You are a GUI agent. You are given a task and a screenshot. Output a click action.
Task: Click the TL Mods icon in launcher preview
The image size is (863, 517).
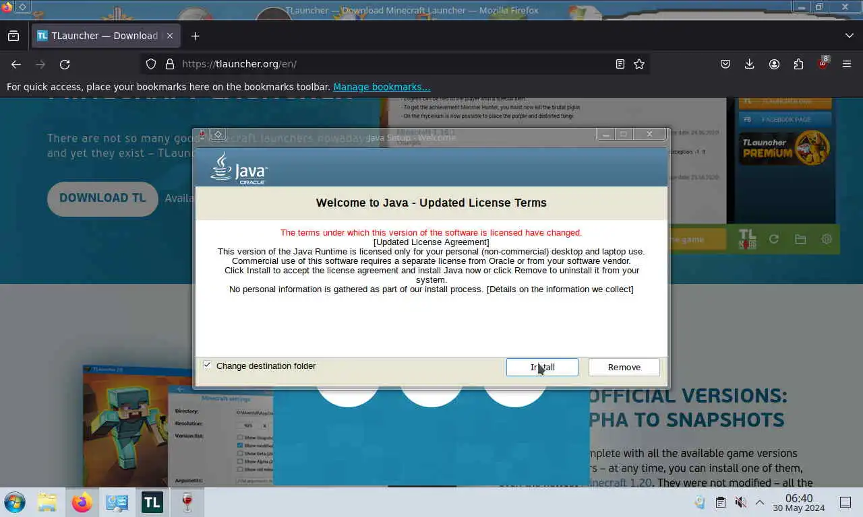(x=747, y=239)
